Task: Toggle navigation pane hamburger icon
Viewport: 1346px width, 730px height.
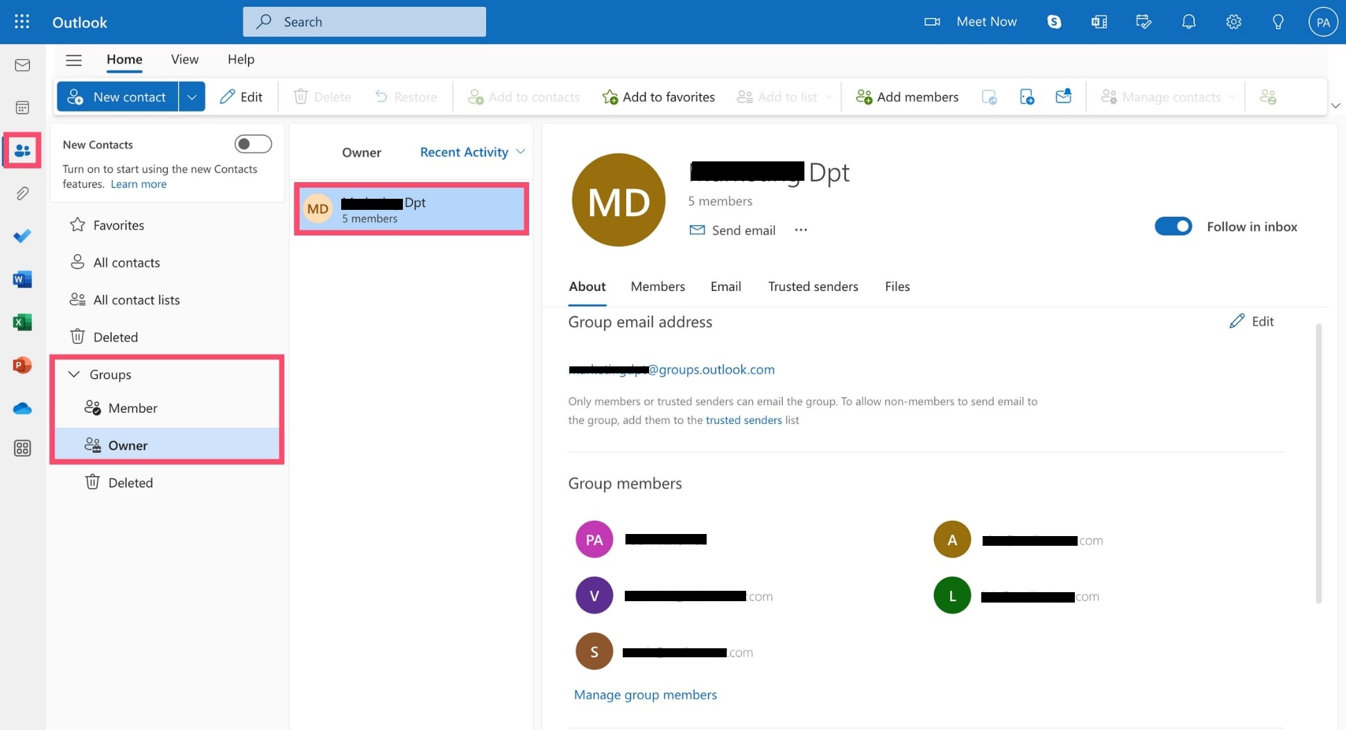Action: click(74, 60)
